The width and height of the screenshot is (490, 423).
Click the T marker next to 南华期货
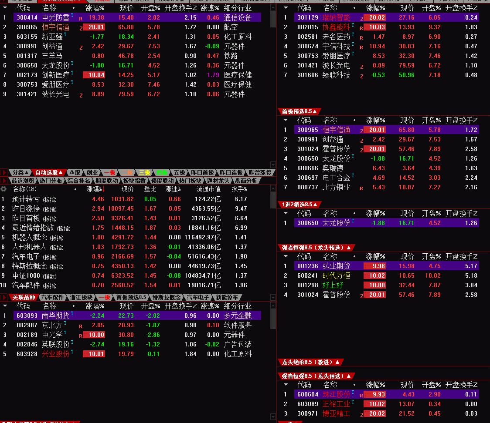click(x=72, y=313)
